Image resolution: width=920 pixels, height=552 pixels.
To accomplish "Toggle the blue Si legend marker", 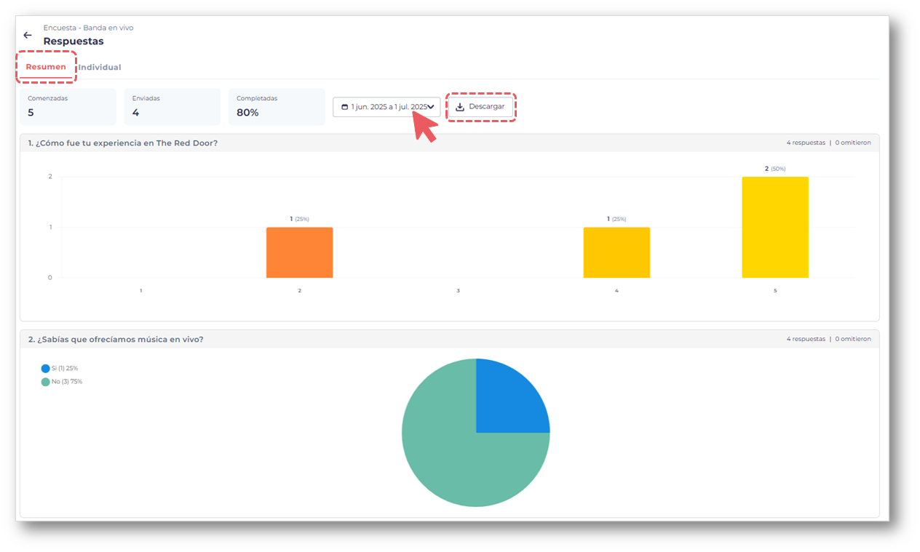I will click(x=45, y=369).
